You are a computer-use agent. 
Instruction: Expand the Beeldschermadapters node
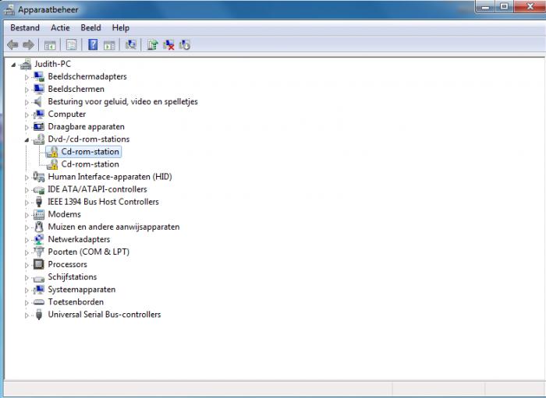tap(27, 77)
